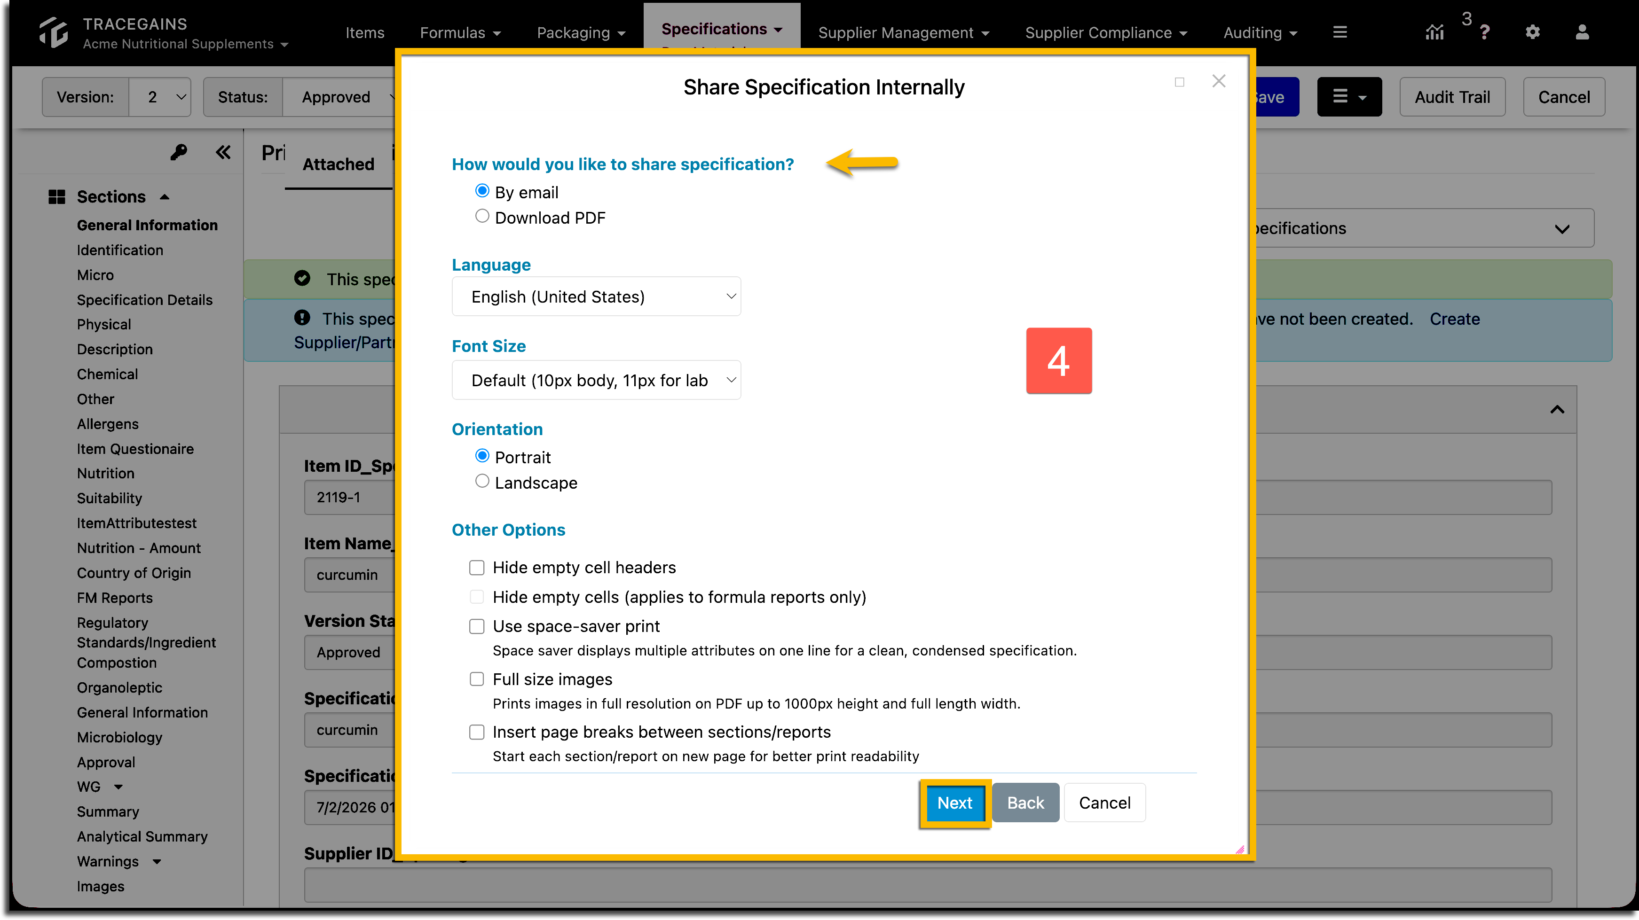This screenshot has width=1639, height=920.
Task: Open the Acme Nutritional Supplements company switcher
Action: pos(185,44)
